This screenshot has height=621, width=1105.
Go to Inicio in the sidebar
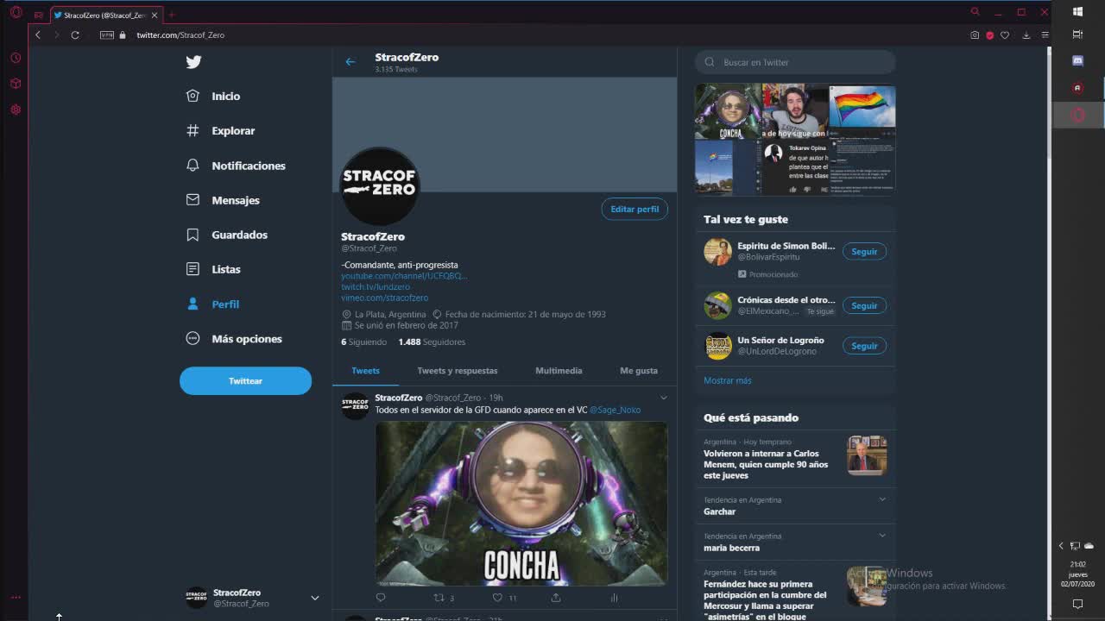tap(213, 96)
